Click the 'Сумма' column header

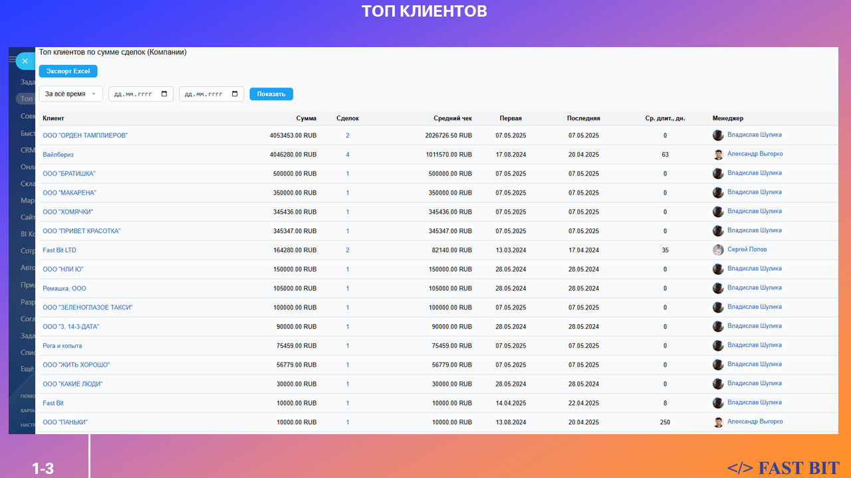(306, 119)
